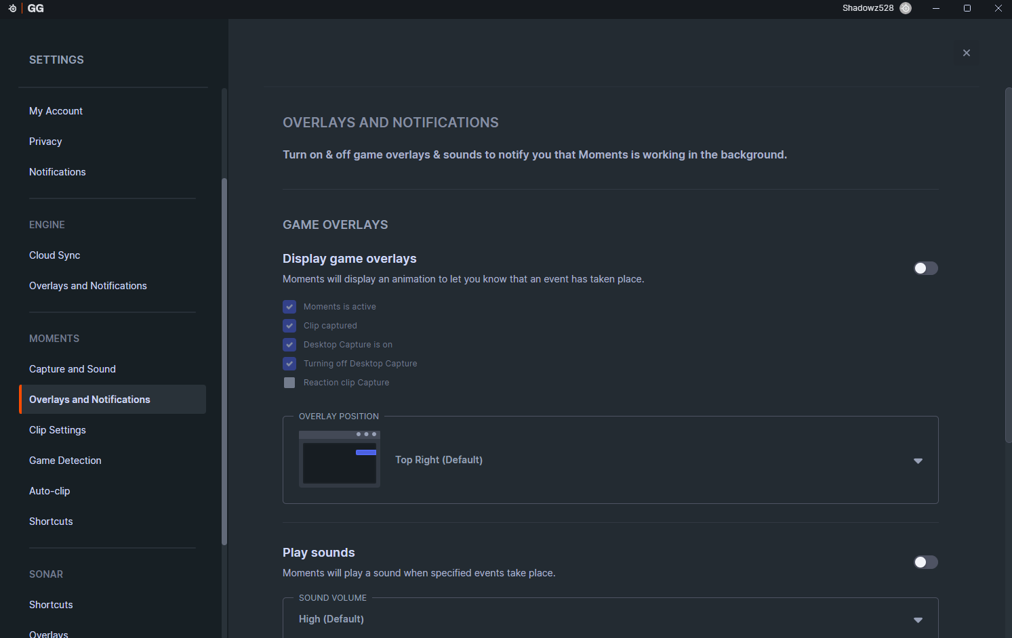Open the High (Default) volume selector
The image size is (1012, 638).
tap(610, 618)
